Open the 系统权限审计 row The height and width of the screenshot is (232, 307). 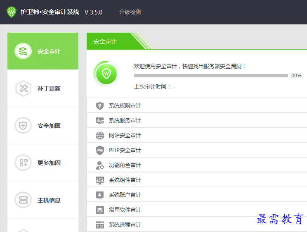pos(197,105)
